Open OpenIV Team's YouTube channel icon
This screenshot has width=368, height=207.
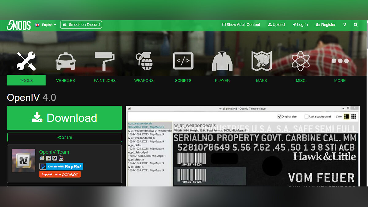(x=61, y=158)
